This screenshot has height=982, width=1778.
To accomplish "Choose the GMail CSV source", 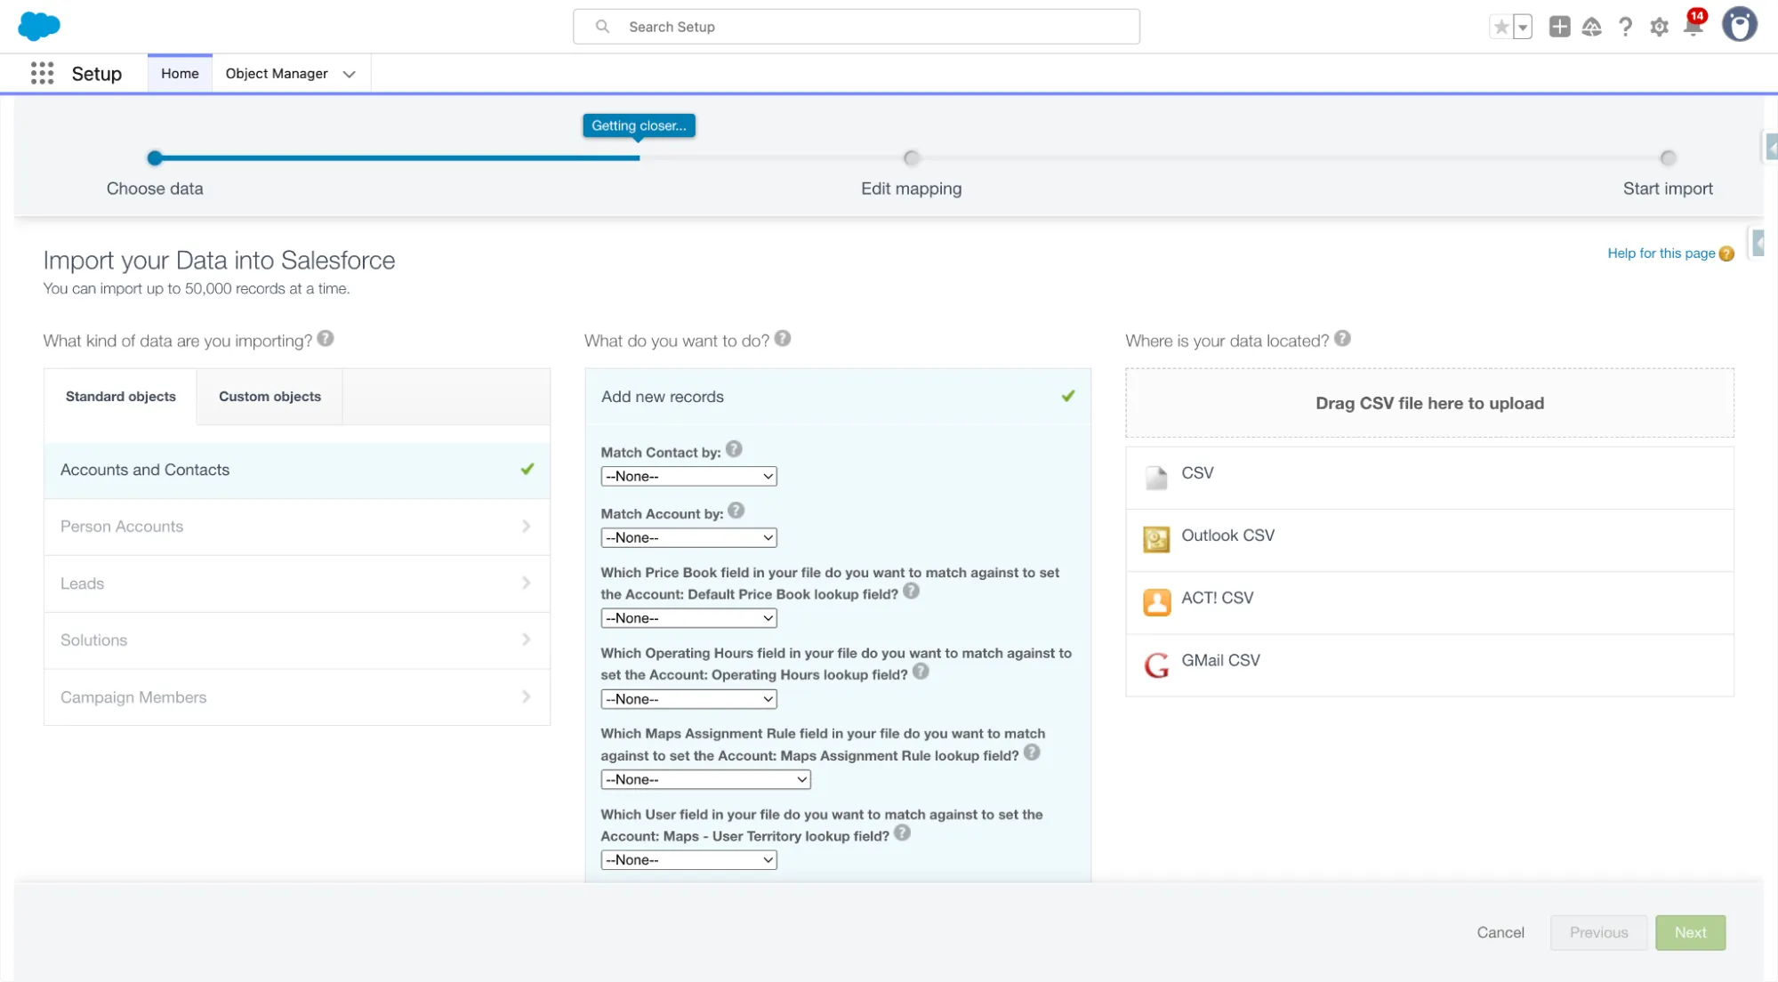I will pos(1220,660).
